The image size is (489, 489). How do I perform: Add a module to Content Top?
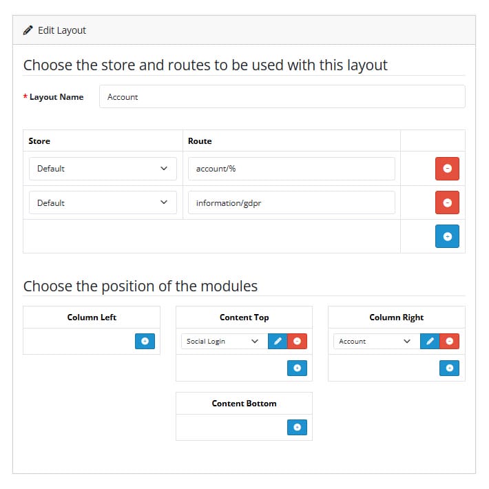[297, 368]
